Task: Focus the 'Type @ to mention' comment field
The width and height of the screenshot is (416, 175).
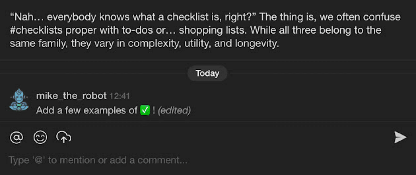Action: tap(98, 160)
